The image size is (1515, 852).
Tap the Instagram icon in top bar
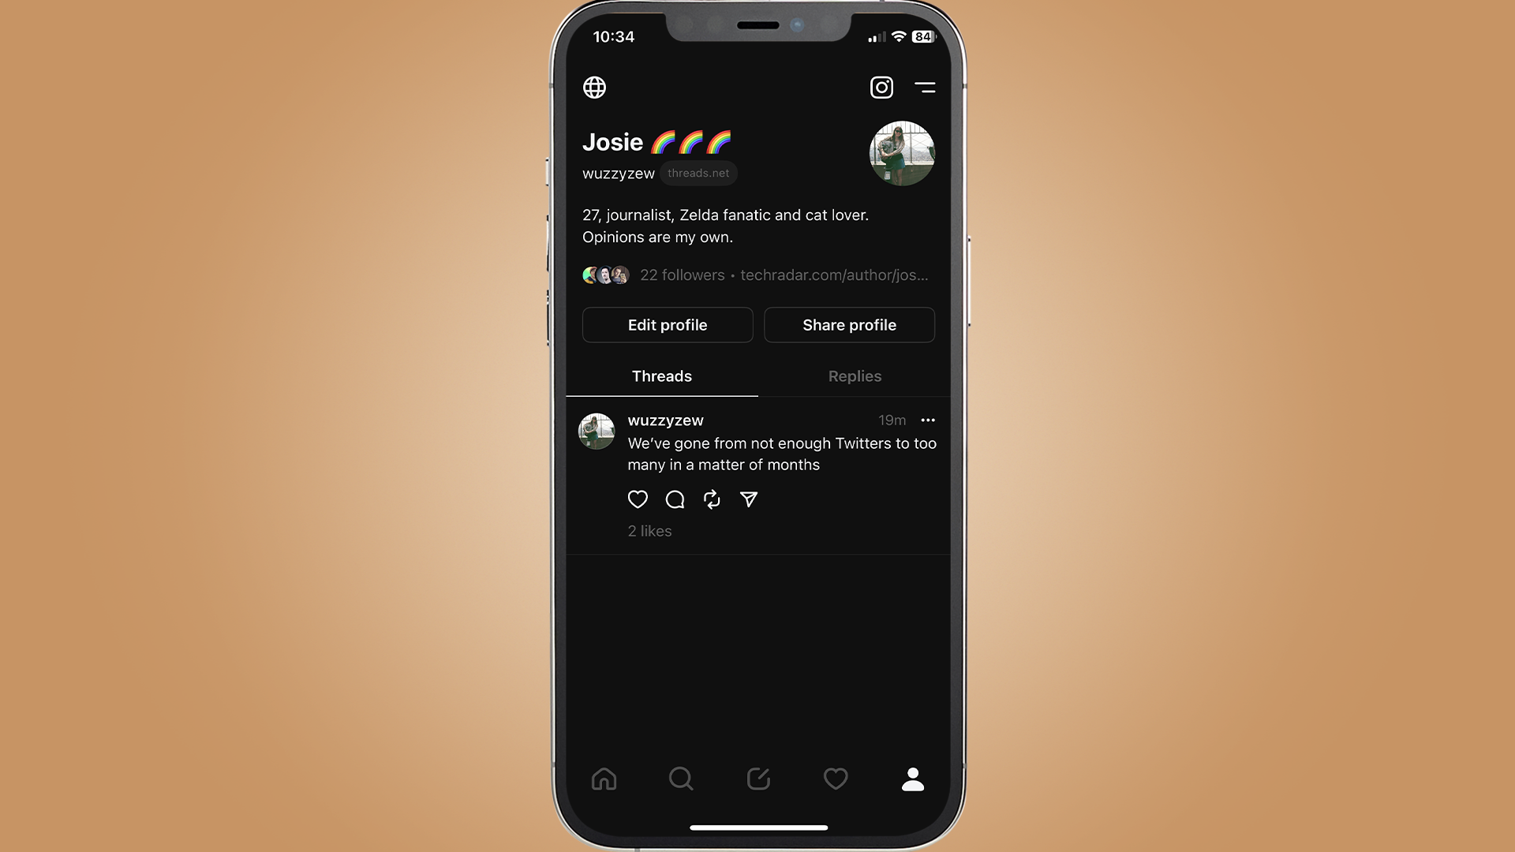tap(881, 86)
